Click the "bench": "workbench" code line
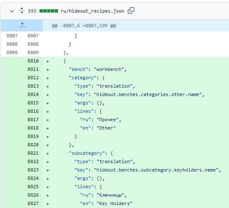Viewport: 229px width, 208px height. click(x=98, y=69)
